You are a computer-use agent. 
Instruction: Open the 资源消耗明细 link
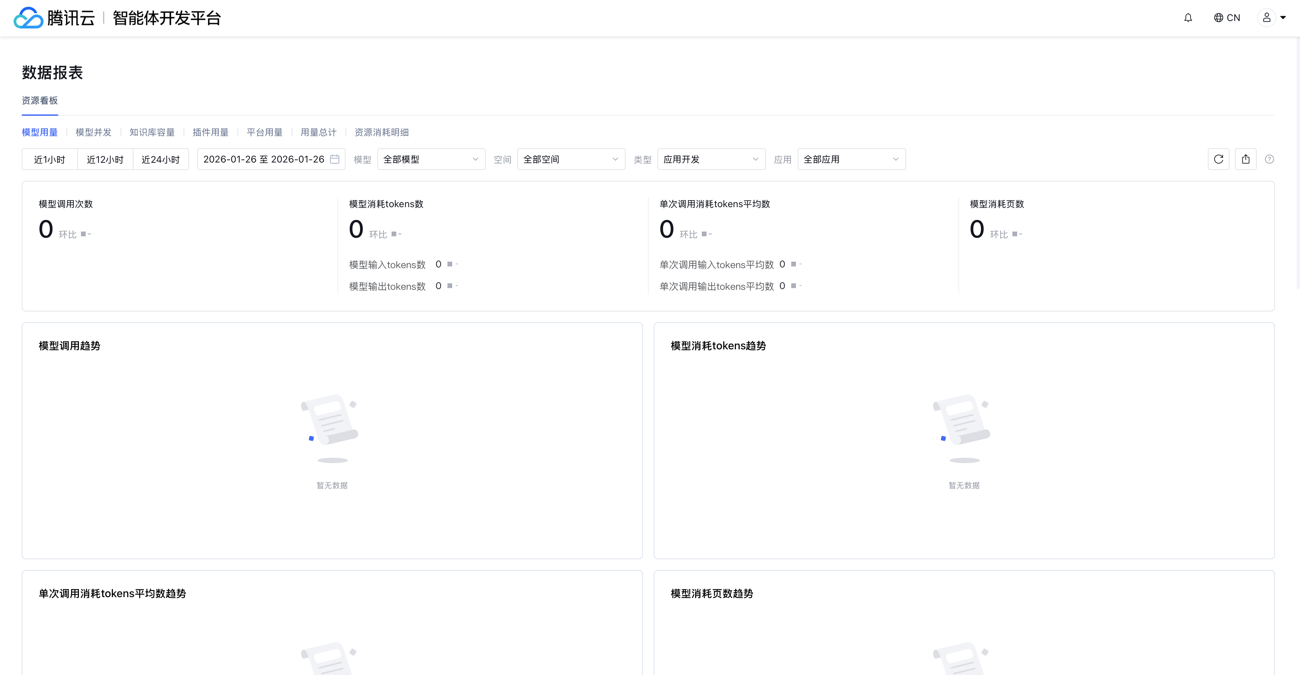click(x=381, y=132)
